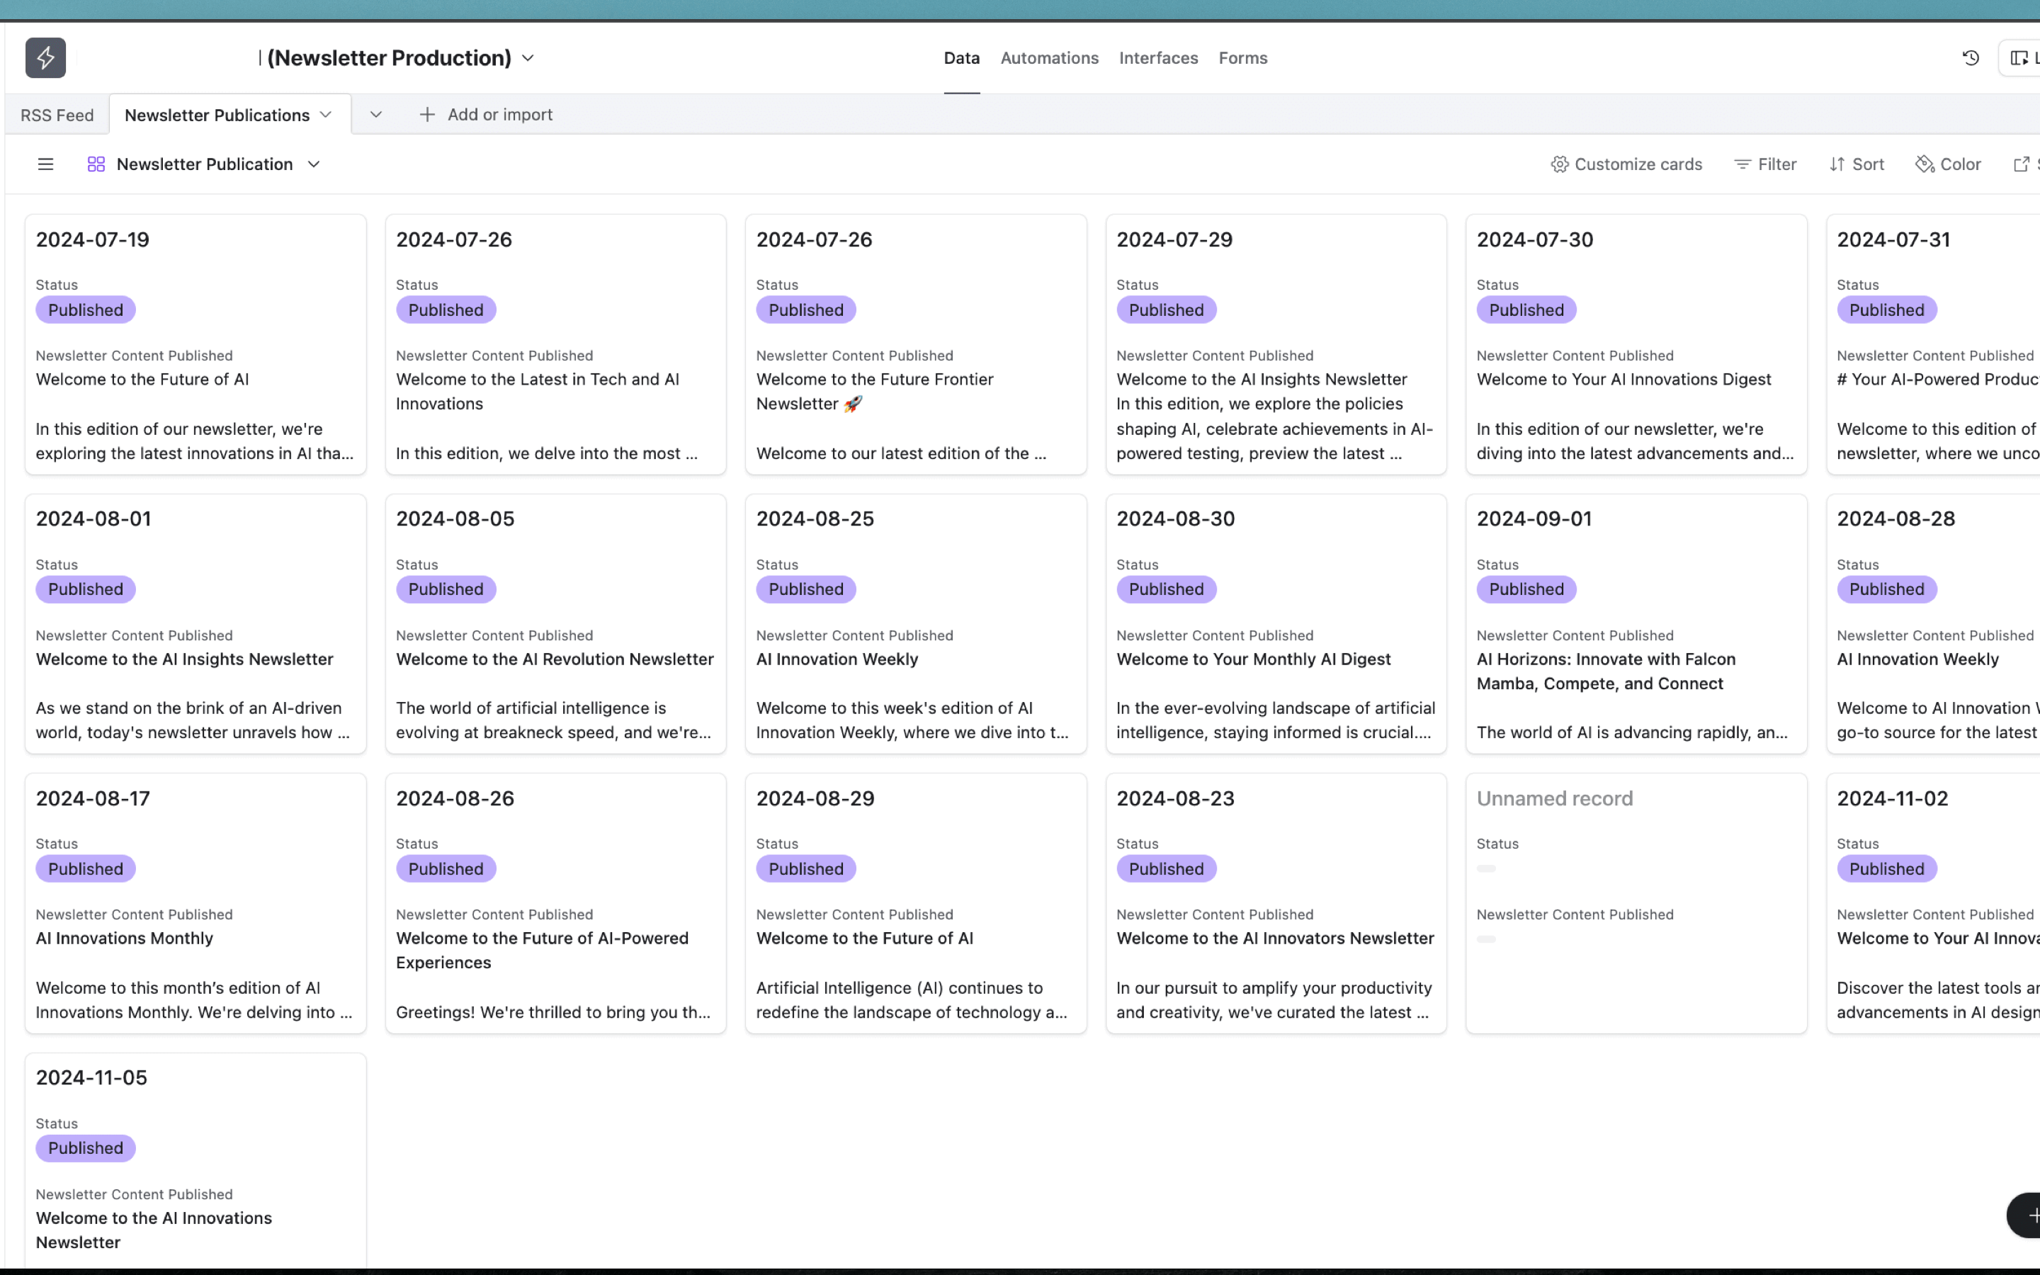Image resolution: width=2040 pixels, height=1275 pixels.
Task: Open the Newsletter Publication view chevron
Action: point(314,164)
